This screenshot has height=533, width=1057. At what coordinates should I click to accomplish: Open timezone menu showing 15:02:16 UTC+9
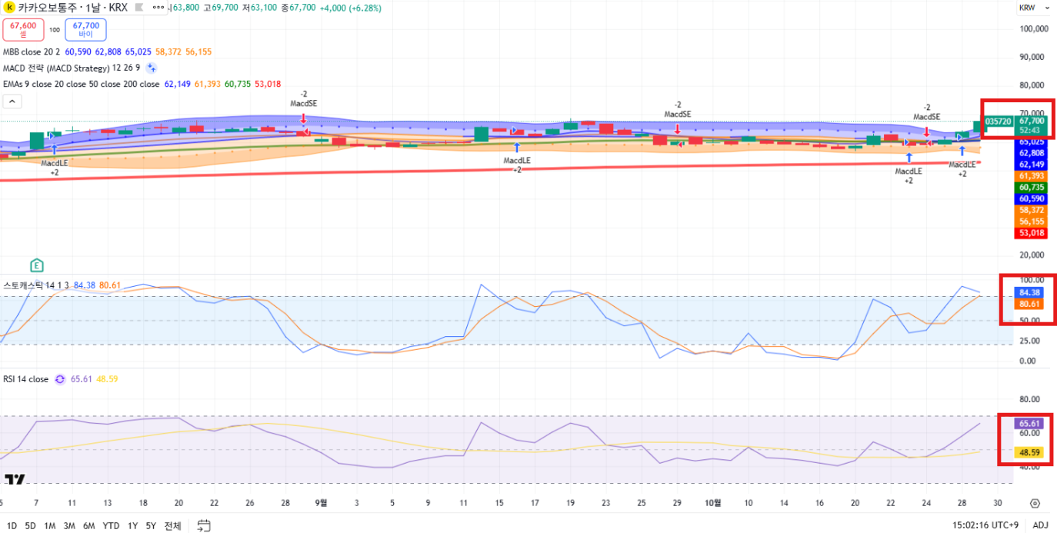click(986, 526)
